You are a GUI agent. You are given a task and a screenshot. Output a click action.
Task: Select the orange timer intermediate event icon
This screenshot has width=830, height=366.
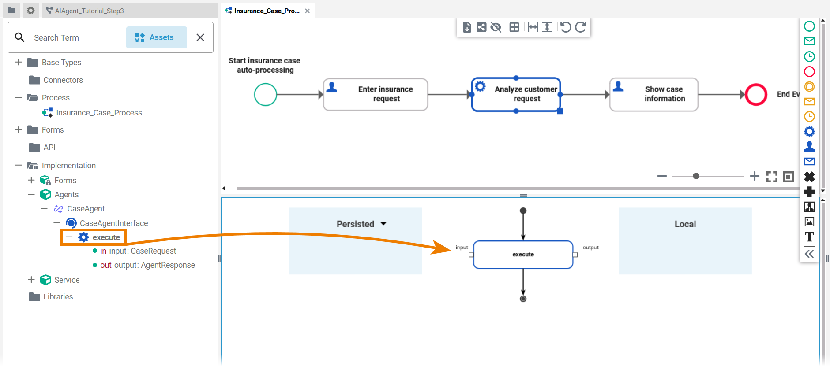[809, 116]
